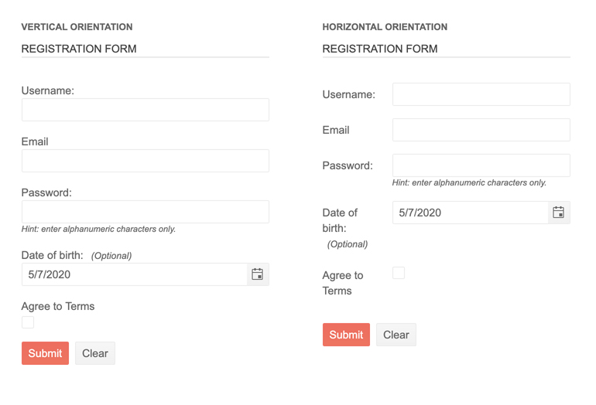596x405 pixels.
Task: Tick Agree to Terms box in horizontal form
Action: pos(399,273)
